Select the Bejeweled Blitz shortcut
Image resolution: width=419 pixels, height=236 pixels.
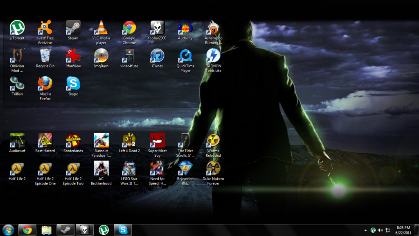[x=185, y=168]
